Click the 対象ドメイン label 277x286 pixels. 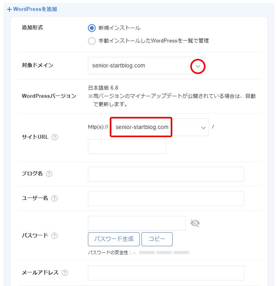coord(38,65)
